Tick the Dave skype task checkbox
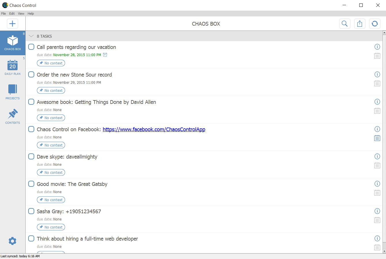This screenshot has width=386, height=259. click(31, 156)
